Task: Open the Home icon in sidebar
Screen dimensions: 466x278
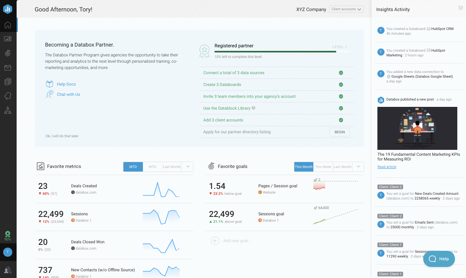Action: point(8,25)
